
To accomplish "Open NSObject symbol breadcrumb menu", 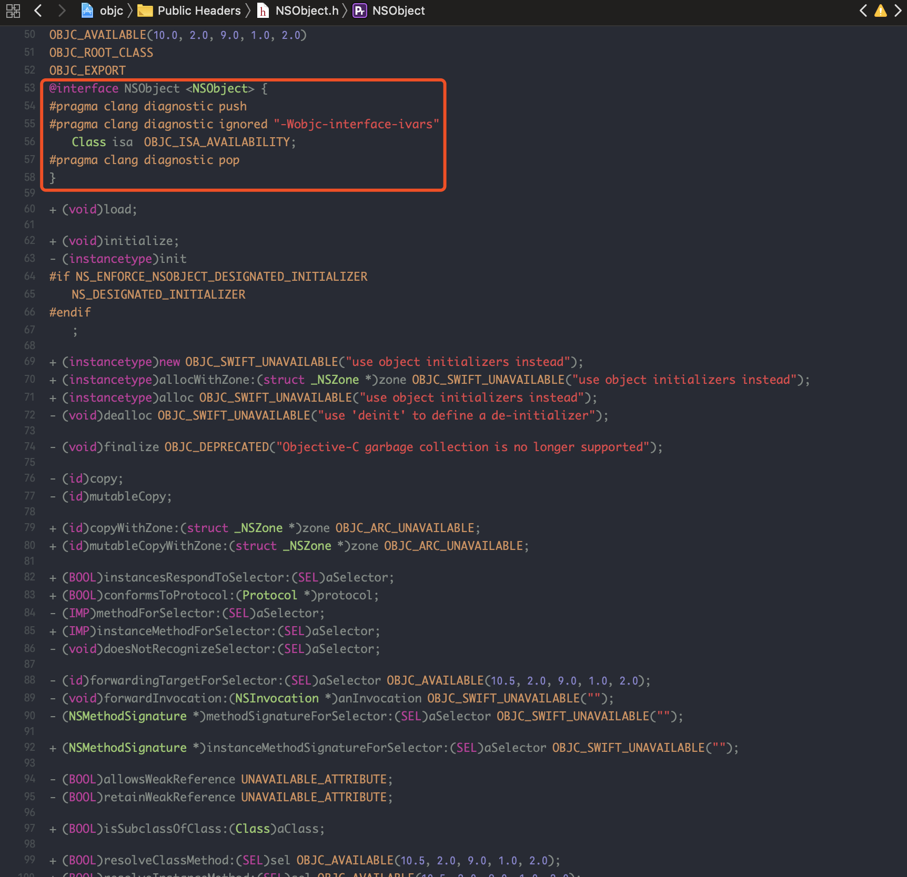I will coord(398,11).
